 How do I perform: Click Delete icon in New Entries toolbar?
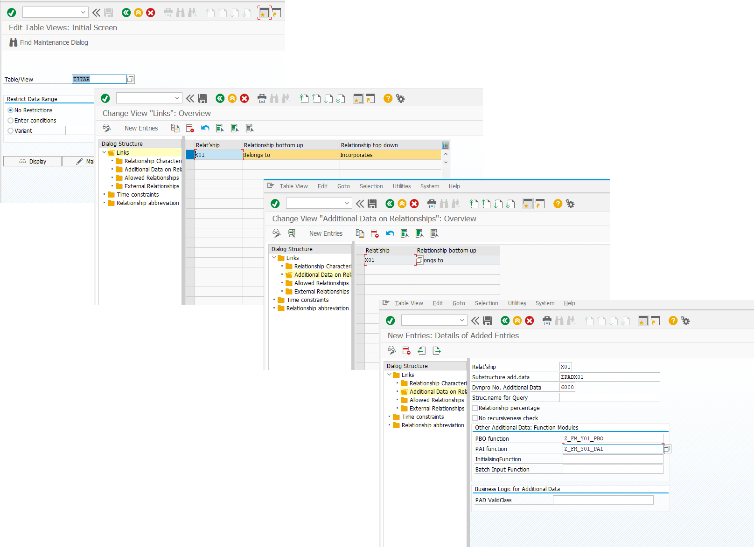tap(406, 350)
